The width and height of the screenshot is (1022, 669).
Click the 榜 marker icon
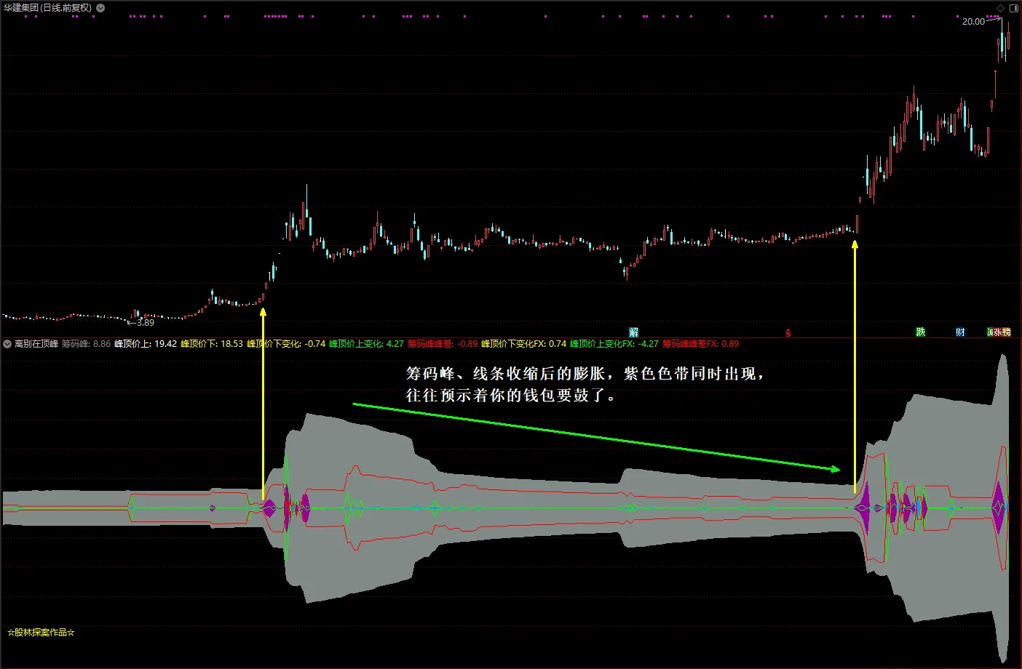click(1005, 332)
